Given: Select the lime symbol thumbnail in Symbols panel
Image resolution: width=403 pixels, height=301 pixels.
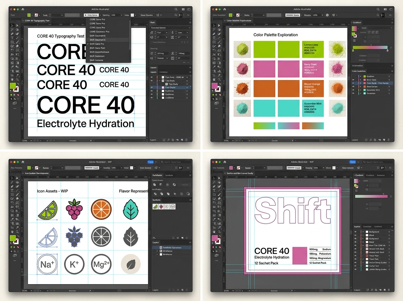Looking at the screenshot, I should coord(155,207).
